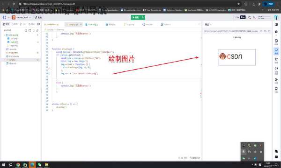This screenshot has width=281, height=168.
Task: Open Chrome from the Windows taskbar
Action: click(x=18, y=165)
